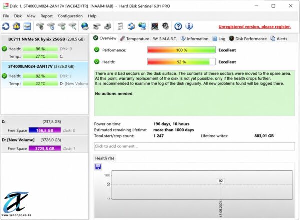The width and height of the screenshot is (300, 220).
Task: Click the 96 % health bar for Disk 0
Action: 40,49
